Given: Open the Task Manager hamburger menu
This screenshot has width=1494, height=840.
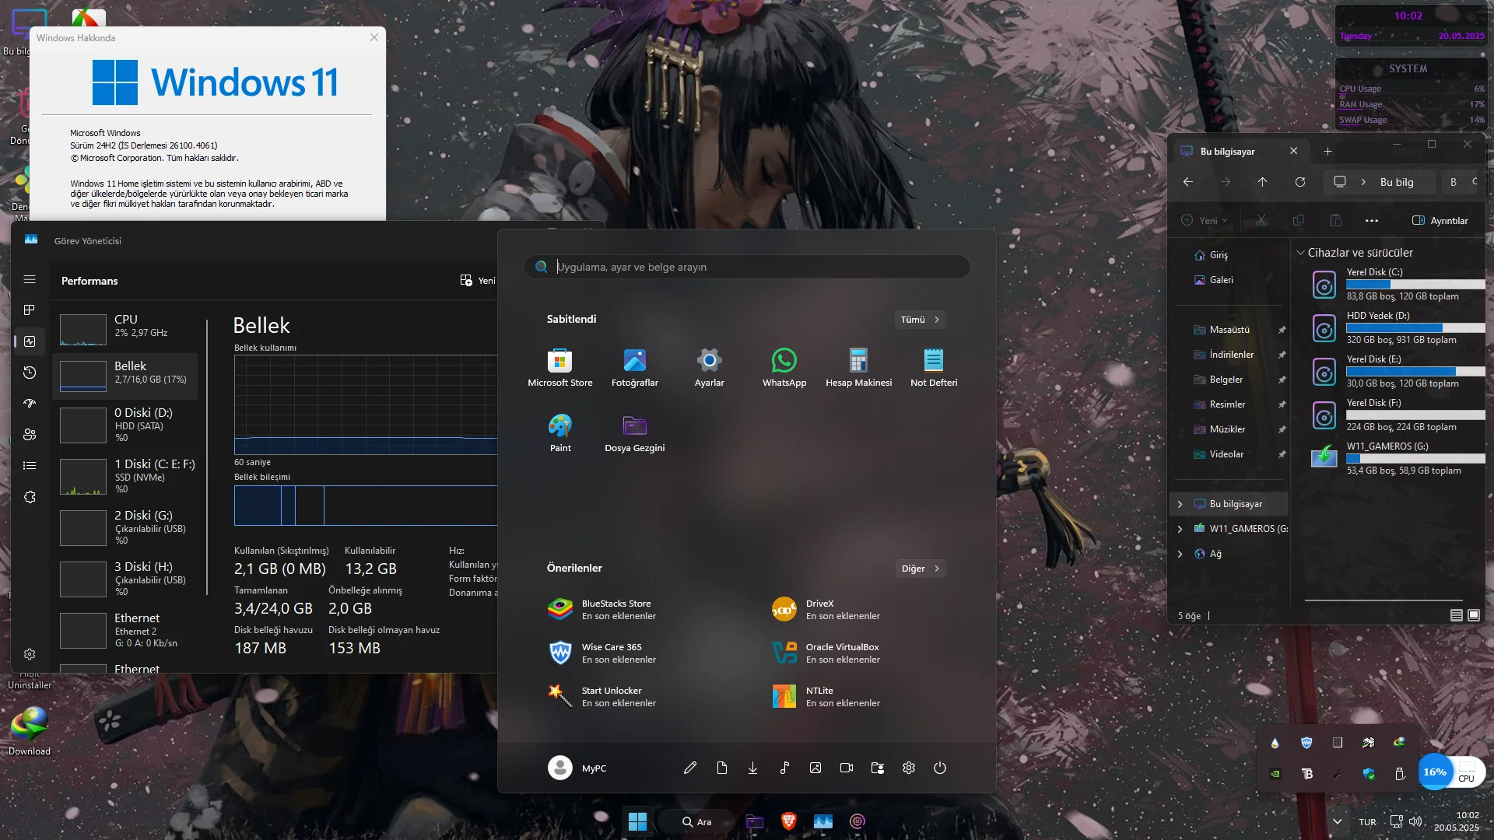Looking at the screenshot, I should (x=30, y=279).
